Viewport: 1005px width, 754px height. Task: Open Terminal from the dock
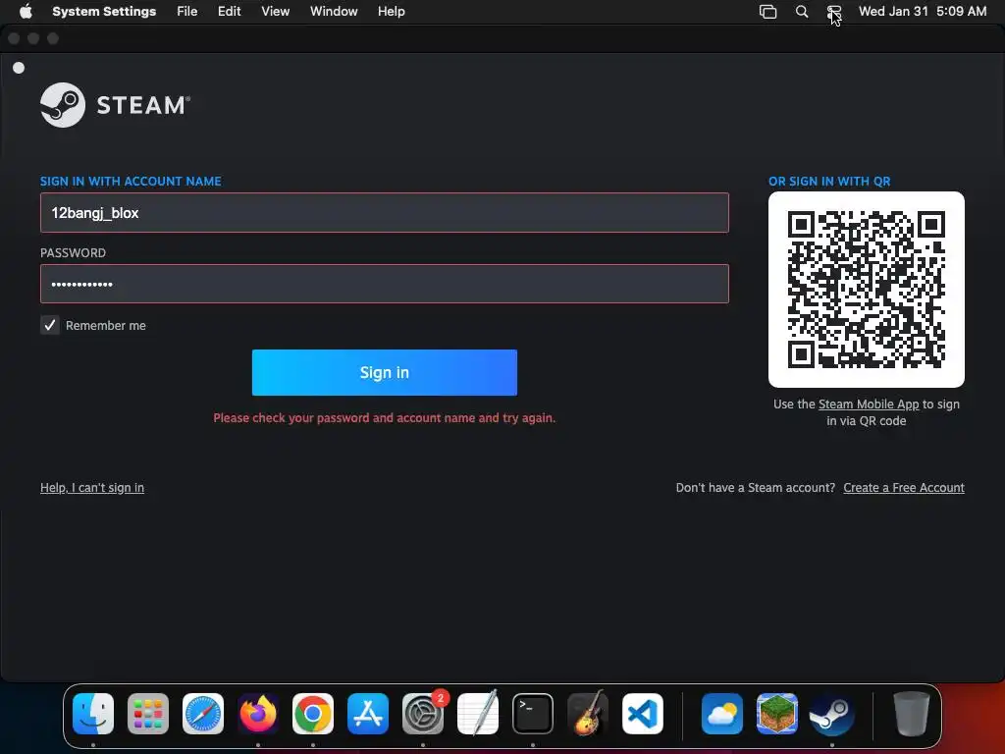click(533, 714)
